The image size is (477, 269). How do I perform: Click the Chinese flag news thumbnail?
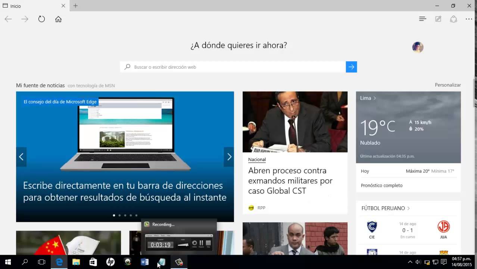(x=68, y=243)
